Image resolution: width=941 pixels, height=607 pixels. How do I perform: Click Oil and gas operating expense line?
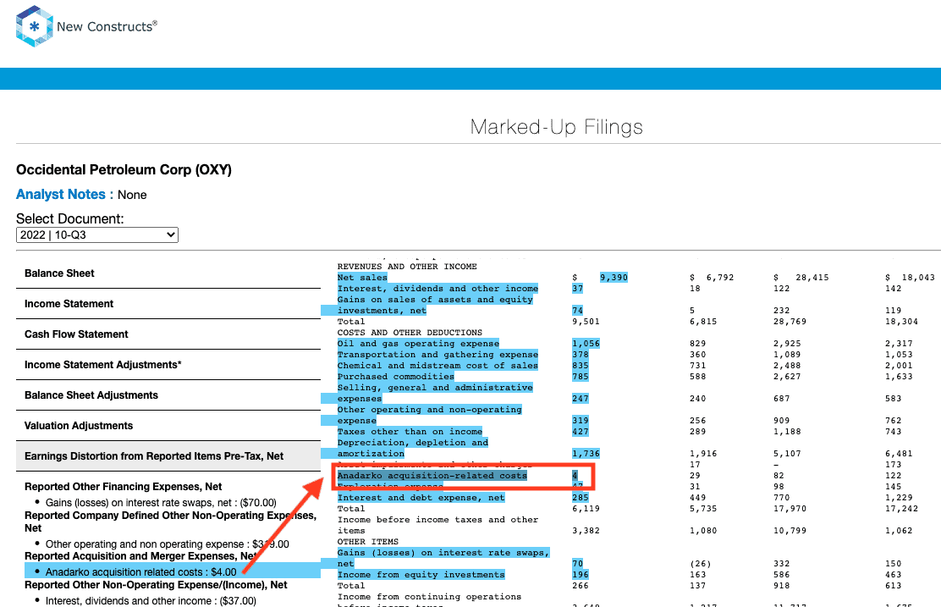coord(418,344)
